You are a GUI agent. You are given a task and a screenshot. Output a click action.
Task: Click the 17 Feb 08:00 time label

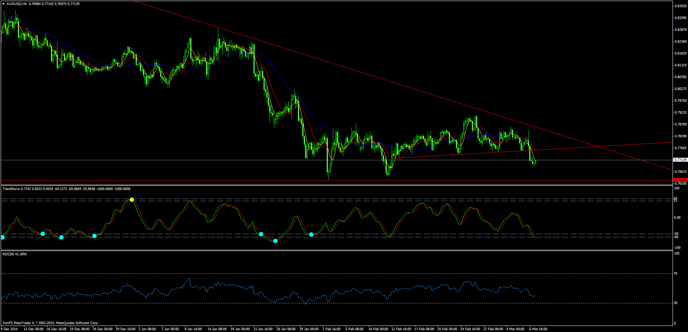tap(424, 329)
